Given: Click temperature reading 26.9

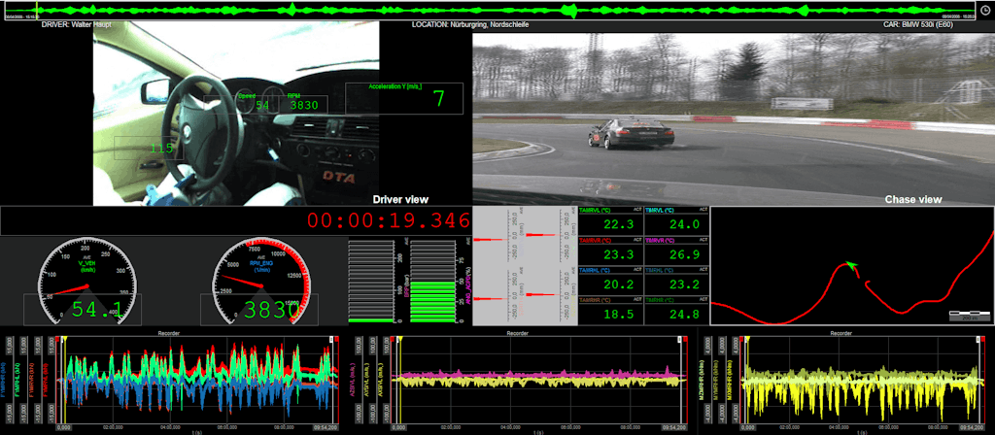Looking at the screenshot, I should 684,254.
